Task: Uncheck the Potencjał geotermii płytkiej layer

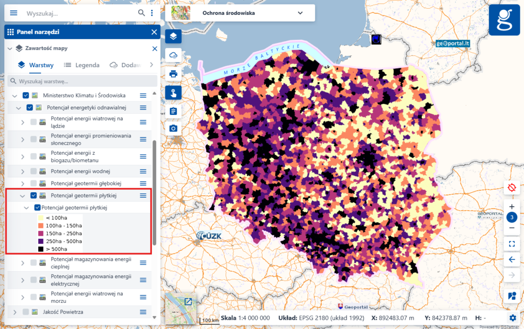Action: point(34,196)
